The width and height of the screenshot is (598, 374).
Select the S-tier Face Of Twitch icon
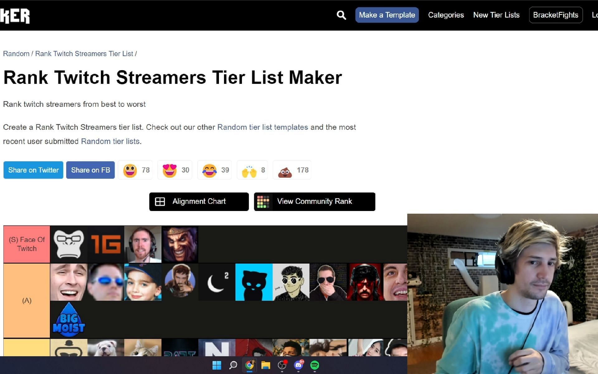tap(27, 244)
